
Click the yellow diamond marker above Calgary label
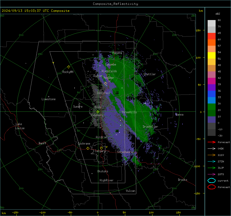click(101, 148)
